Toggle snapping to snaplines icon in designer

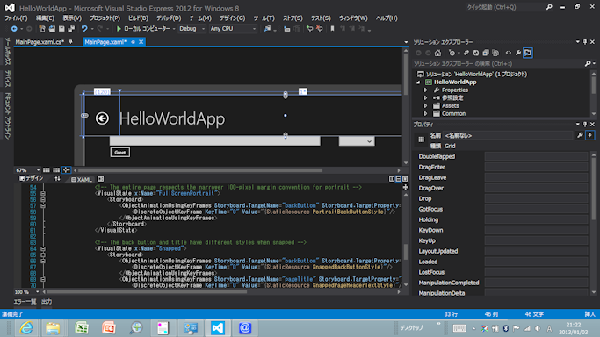point(66,170)
